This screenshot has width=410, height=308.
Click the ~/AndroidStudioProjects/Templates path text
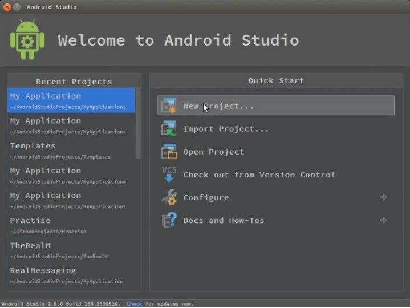(x=60, y=157)
